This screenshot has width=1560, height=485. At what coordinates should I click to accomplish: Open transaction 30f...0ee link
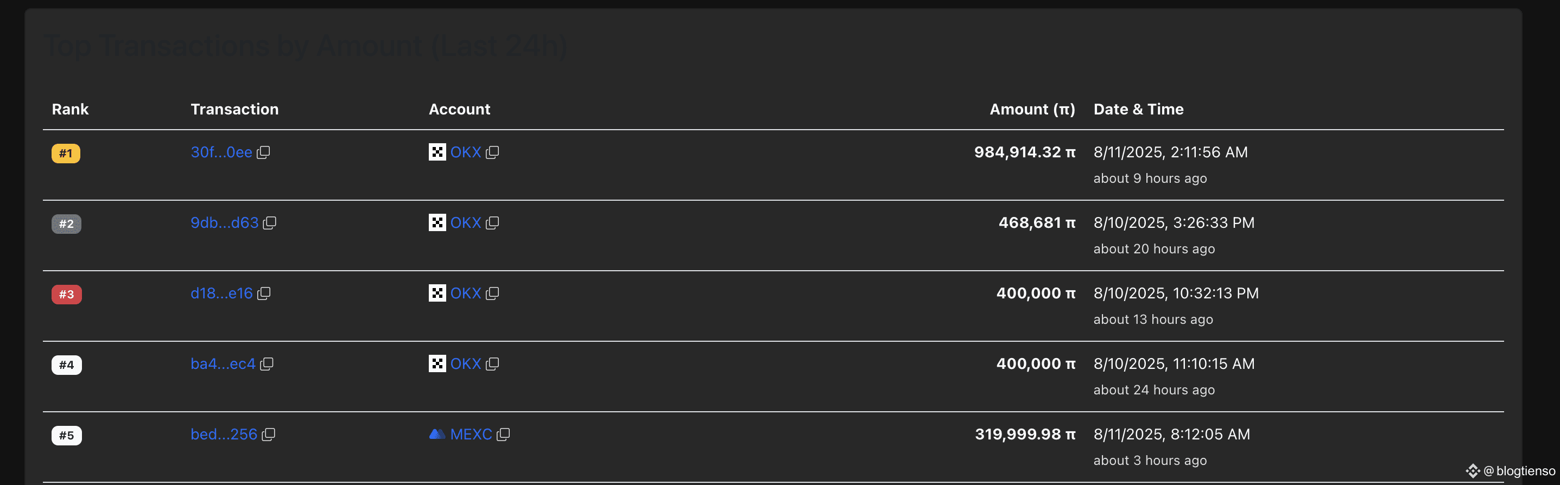(221, 152)
